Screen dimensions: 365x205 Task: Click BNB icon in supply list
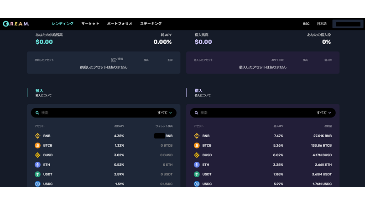click(37, 136)
